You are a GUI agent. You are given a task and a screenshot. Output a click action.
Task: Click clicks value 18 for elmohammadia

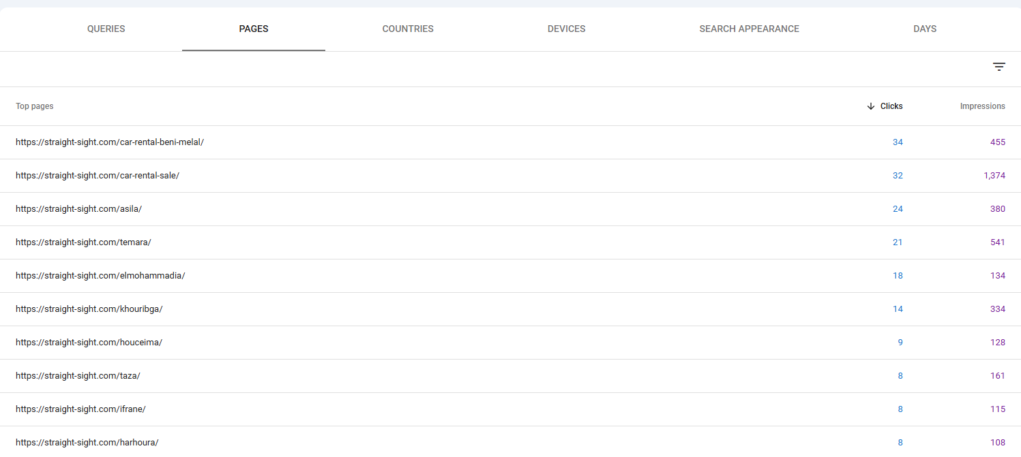click(898, 276)
